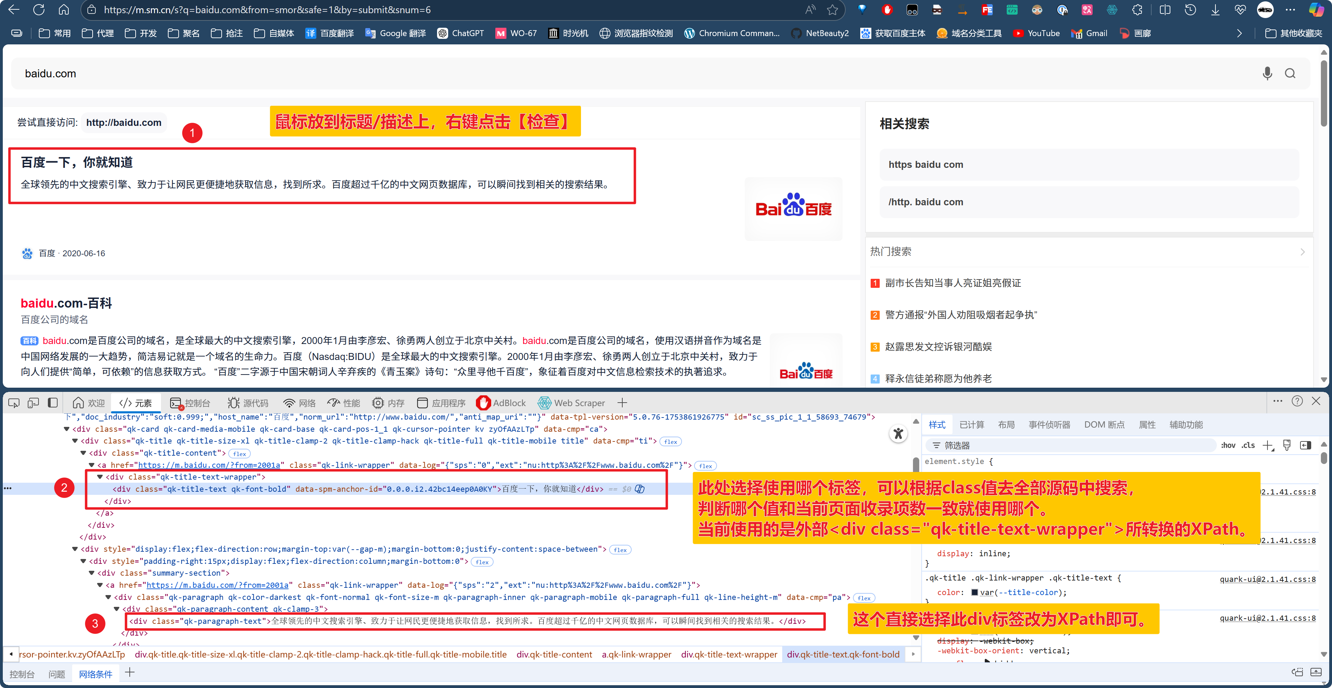
Task: Open the 百度一下，你就知道 result title
Action: pos(77,162)
